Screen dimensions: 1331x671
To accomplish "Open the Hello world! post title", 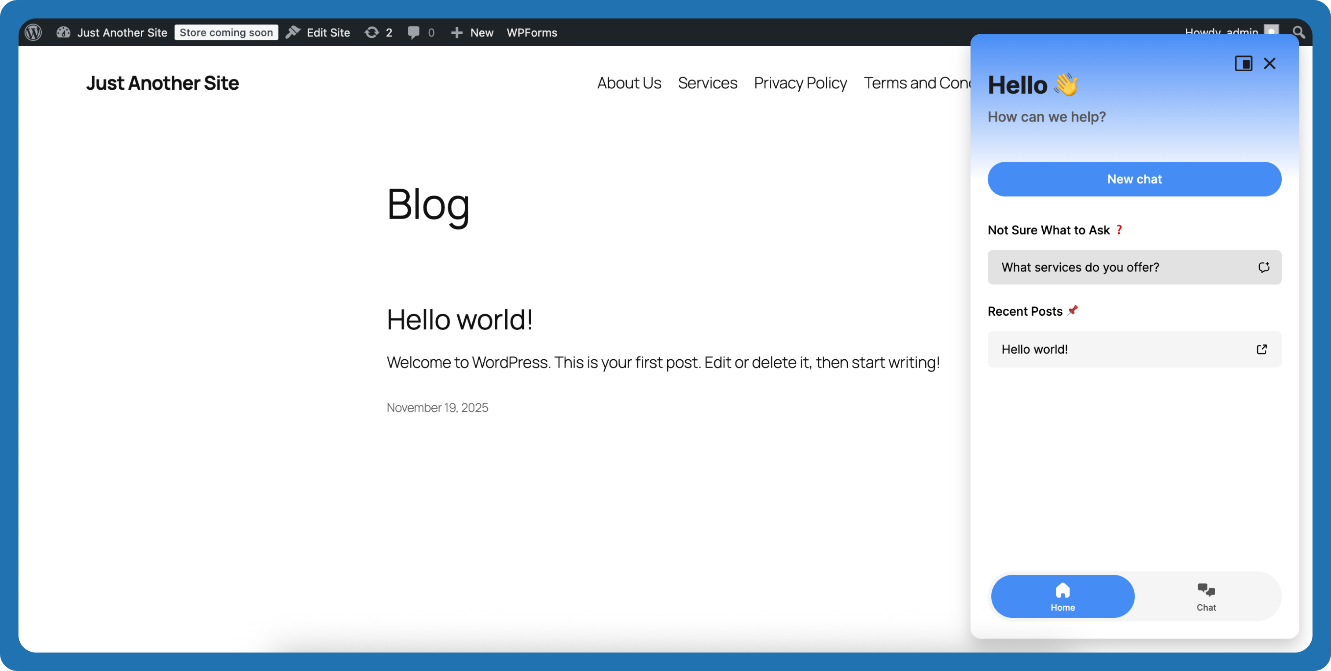I will (460, 320).
